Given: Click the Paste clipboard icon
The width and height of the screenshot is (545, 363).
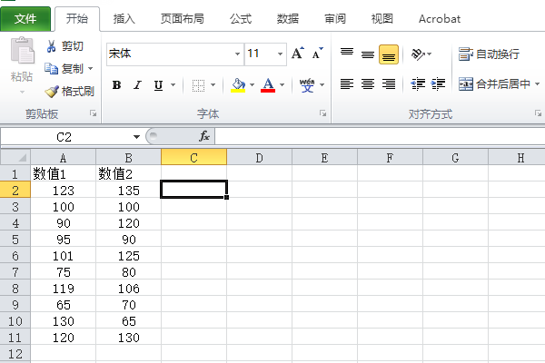Looking at the screenshot, I should [x=22, y=51].
